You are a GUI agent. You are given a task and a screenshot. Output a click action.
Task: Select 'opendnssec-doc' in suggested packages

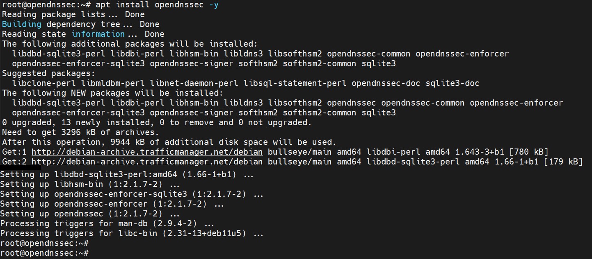[x=386, y=83]
